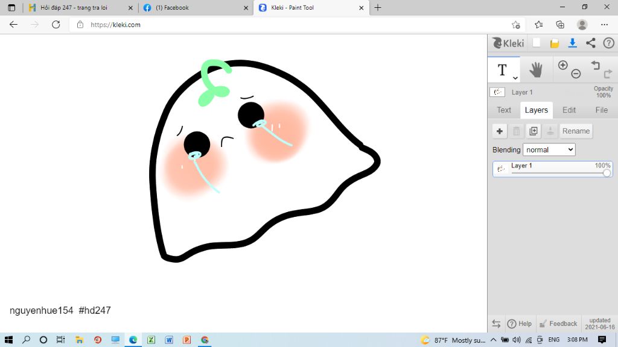Switch to the Edit tab
618x347 pixels.
point(569,110)
